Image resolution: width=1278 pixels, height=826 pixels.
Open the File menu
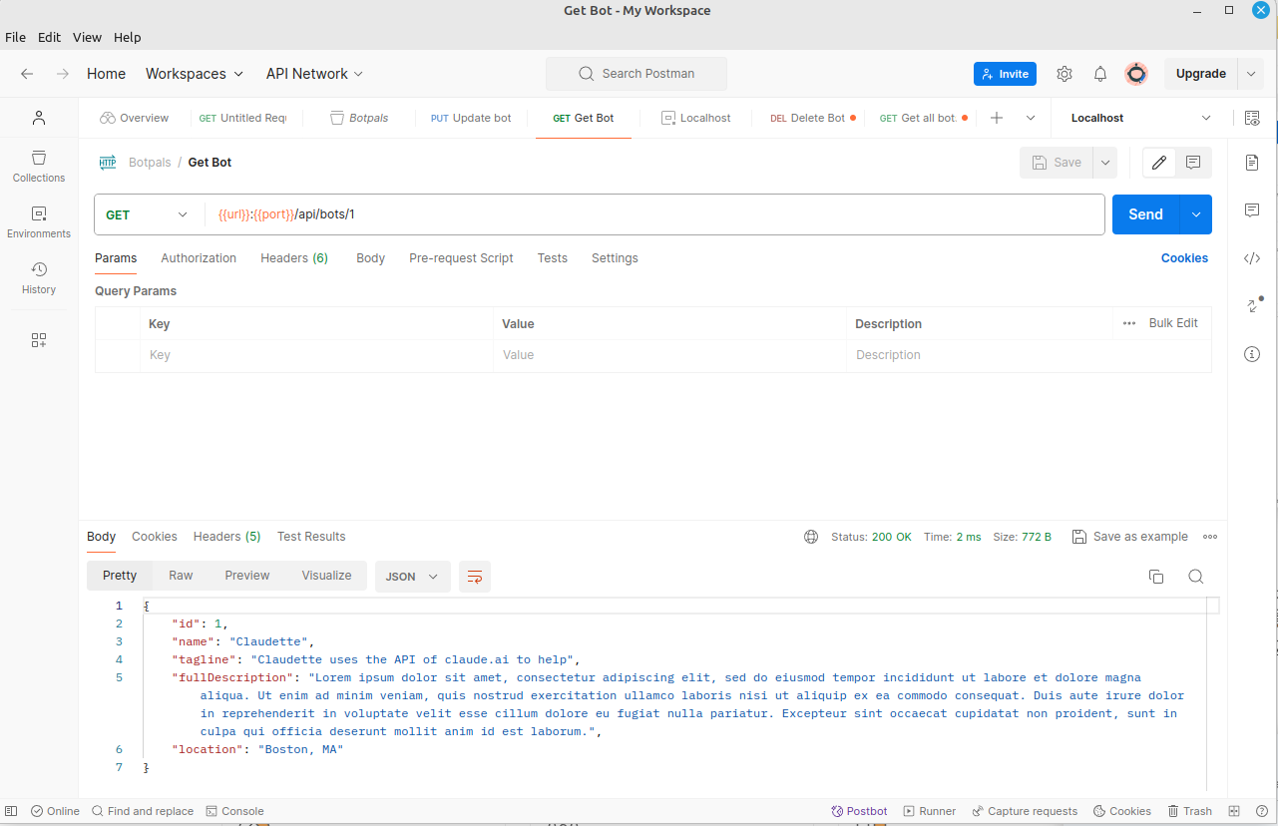pos(16,37)
